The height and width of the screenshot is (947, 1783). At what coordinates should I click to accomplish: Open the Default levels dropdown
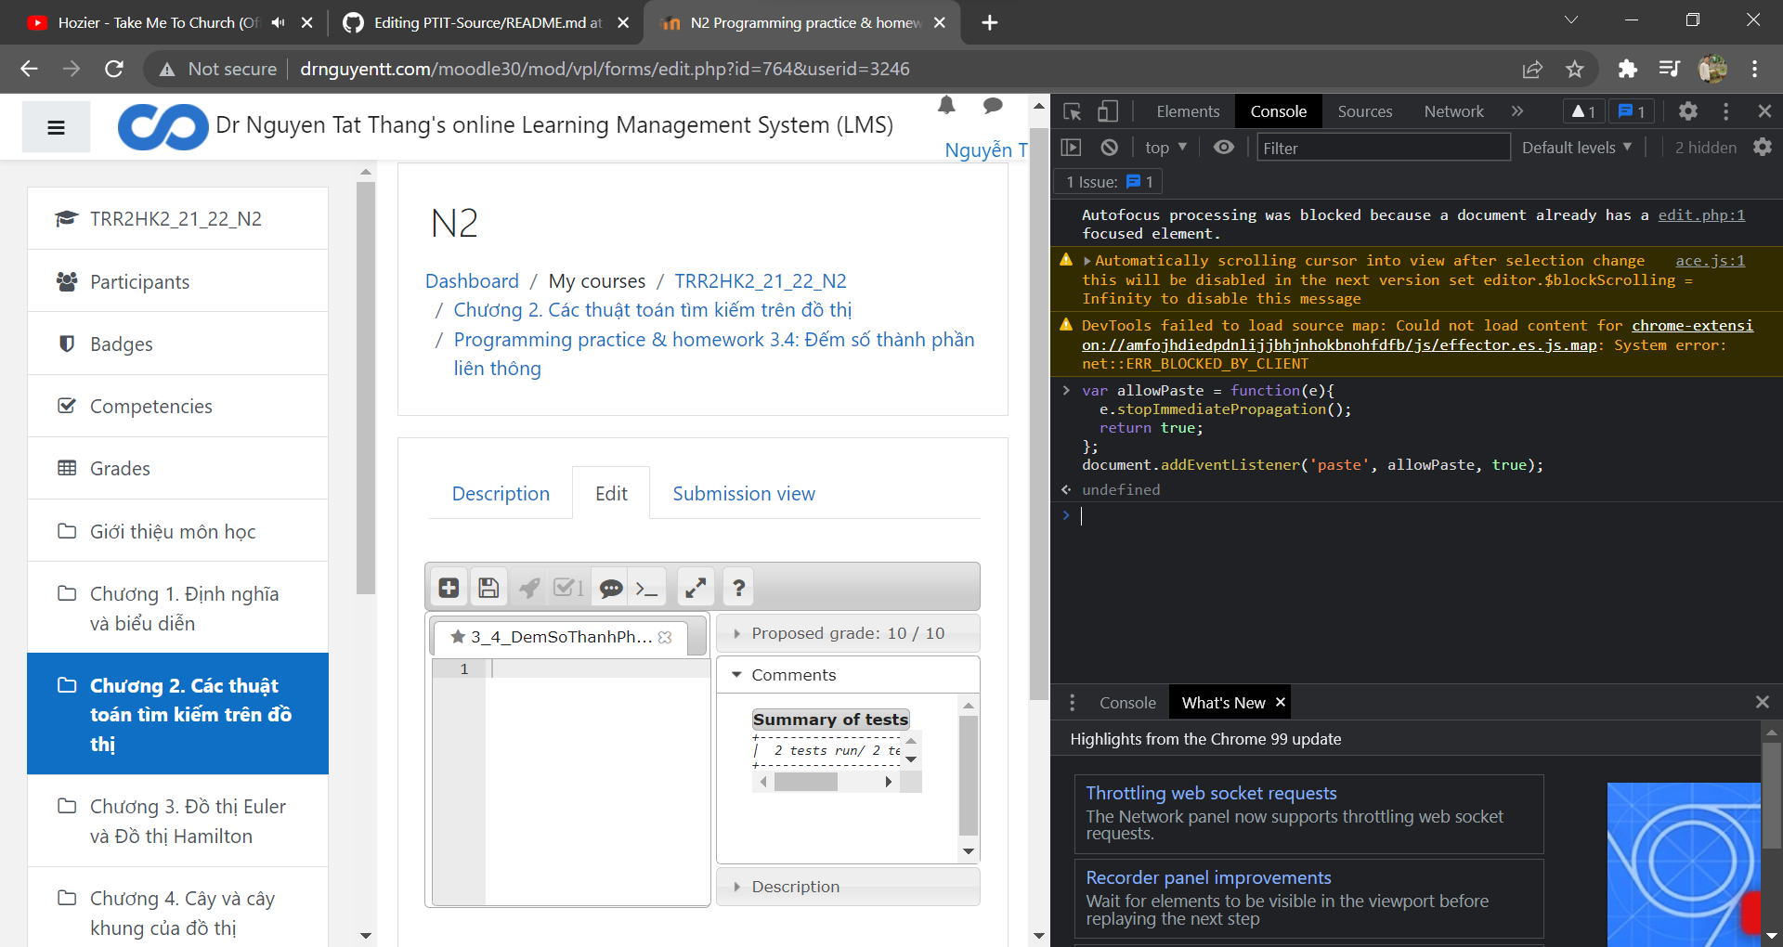pyautogui.click(x=1577, y=148)
